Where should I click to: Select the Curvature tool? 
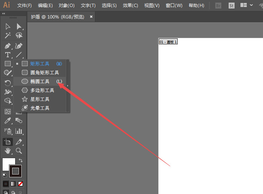[19, 46]
